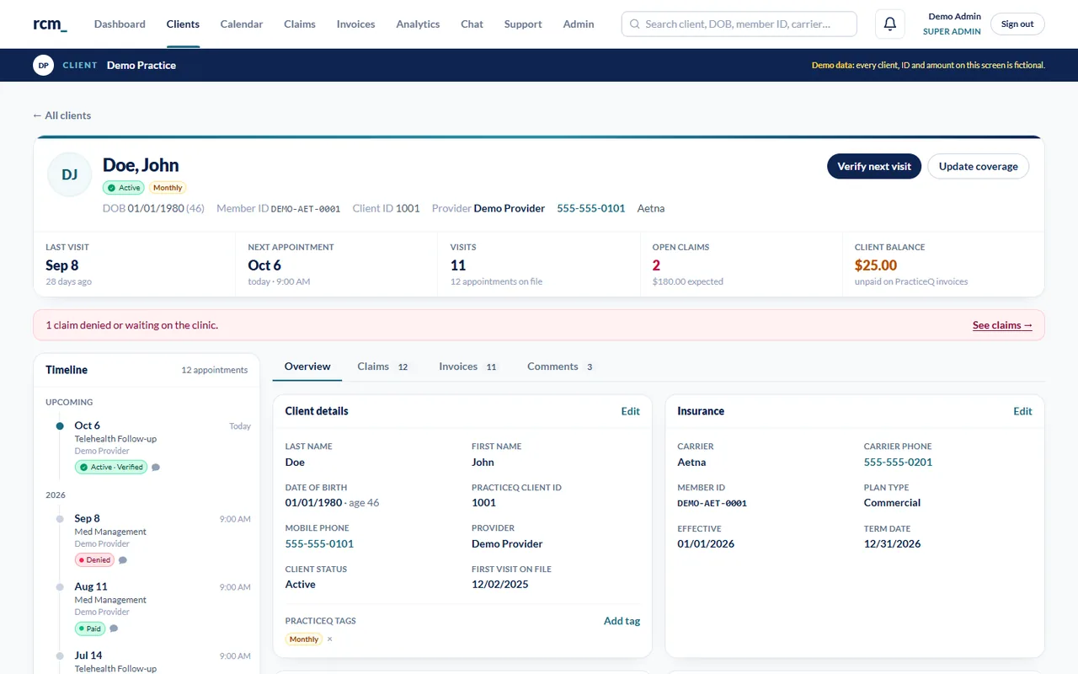Click the Paid status badge
Image resolution: width=1078 pixels, height=674 pixels.
pos(90,629)
